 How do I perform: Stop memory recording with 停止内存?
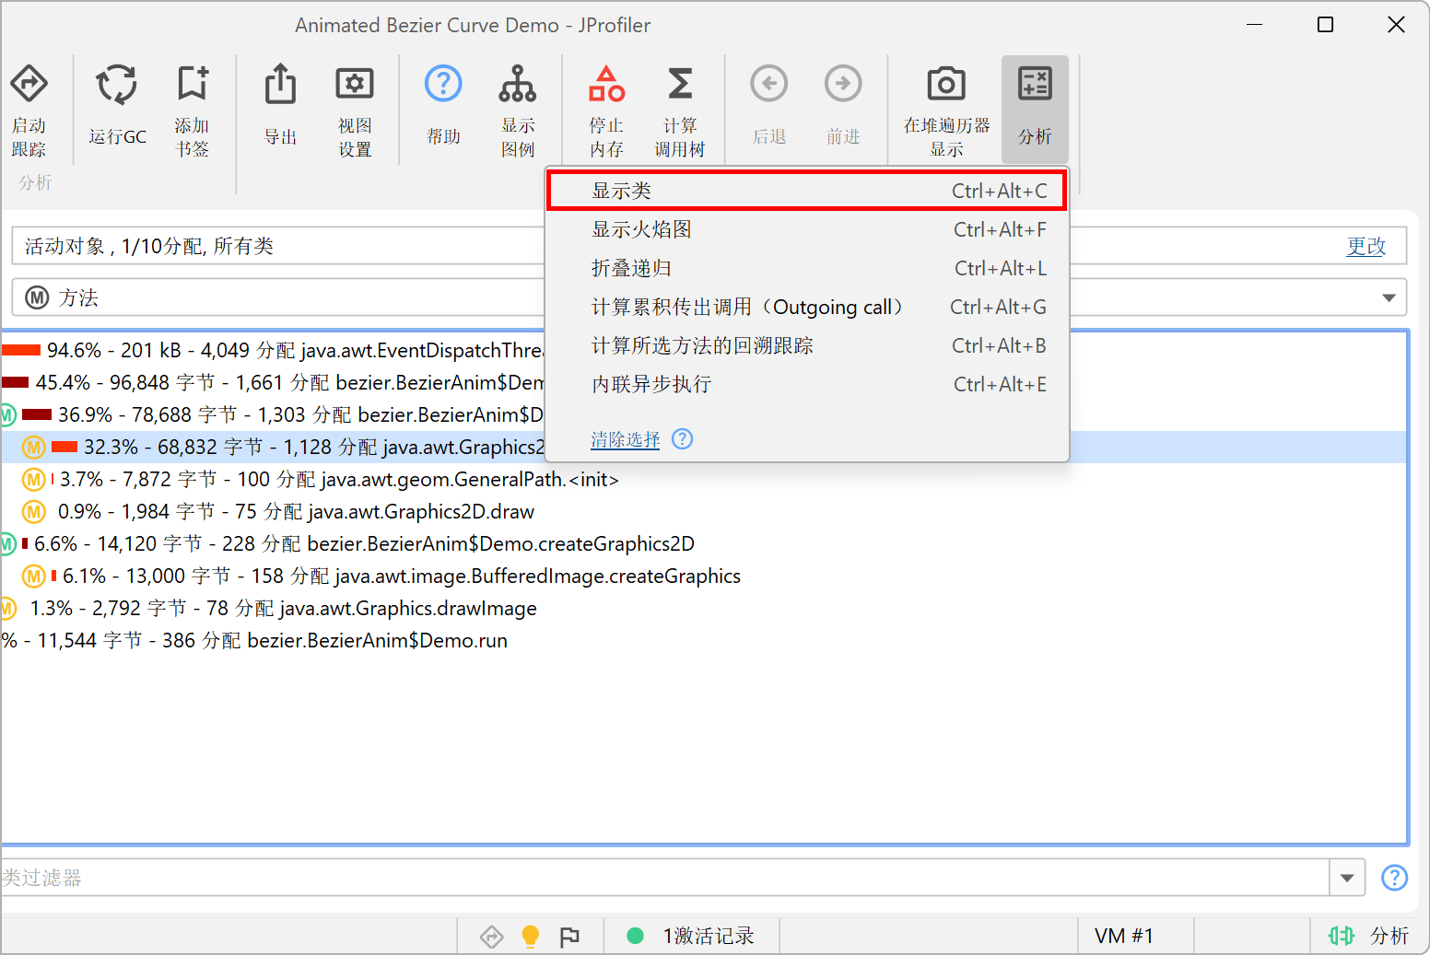606,110
